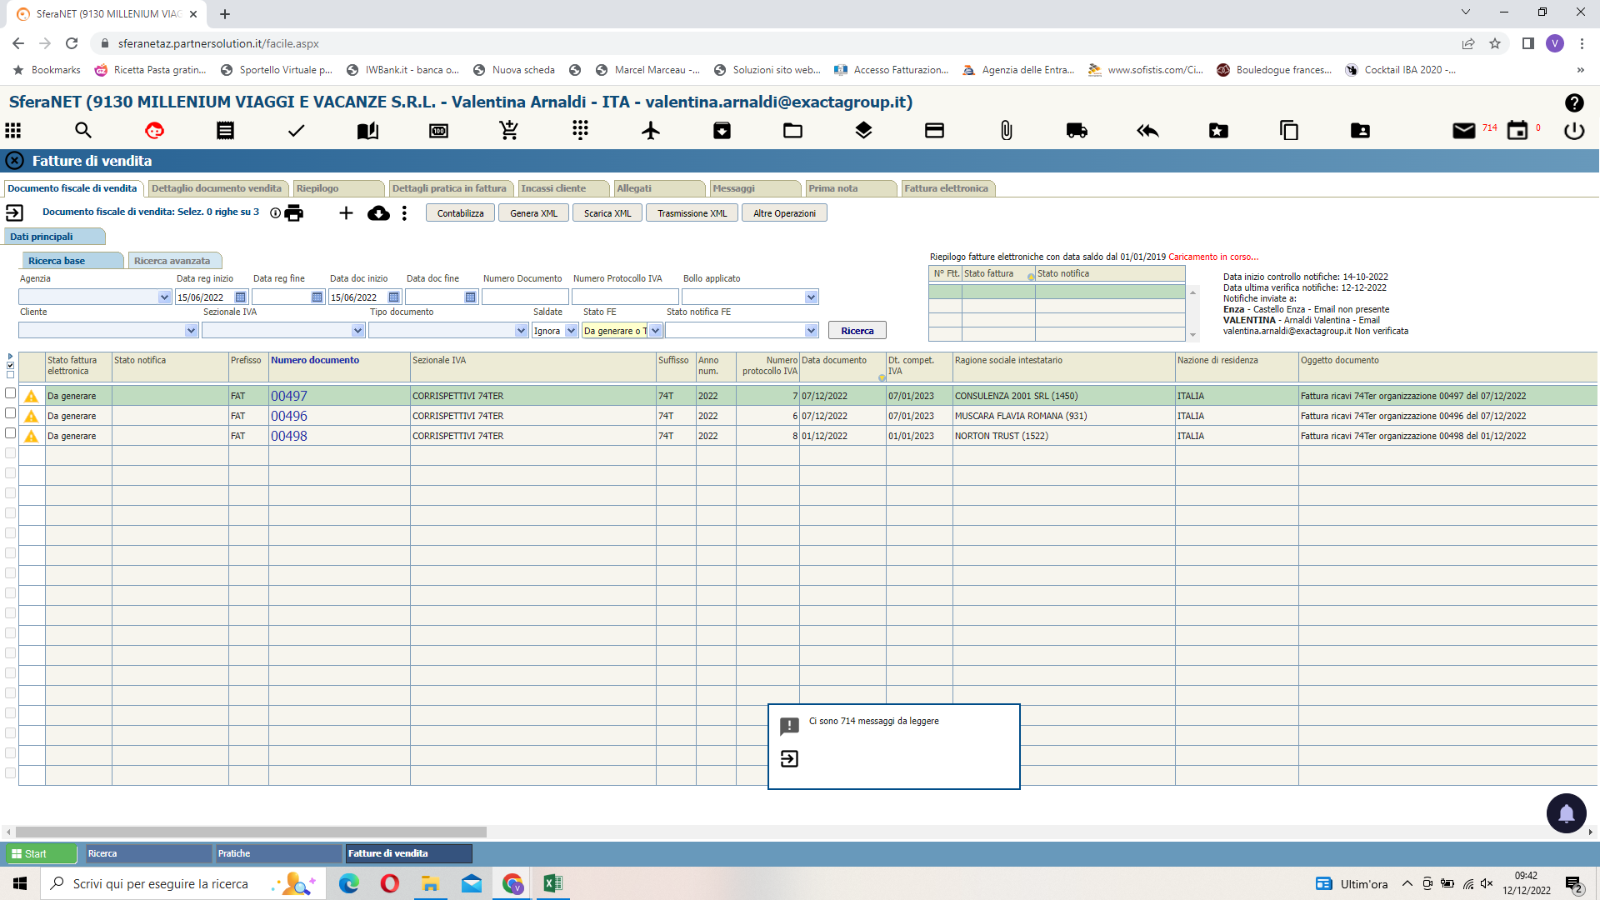
Task: Open the Stato FE dropdown
Action: click(x=656, y=331)
